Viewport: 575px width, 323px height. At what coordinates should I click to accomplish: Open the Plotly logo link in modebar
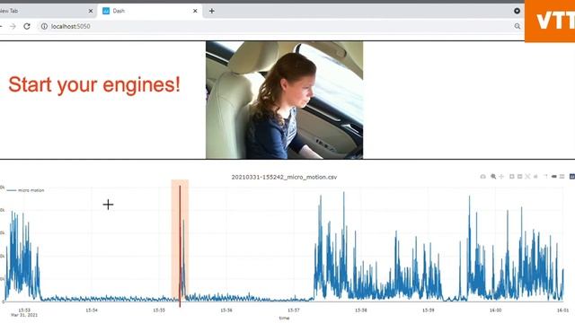(x=572, y=177)
